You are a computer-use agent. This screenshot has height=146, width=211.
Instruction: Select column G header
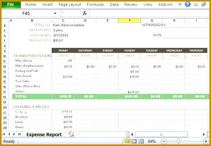(x=152, y=20)
